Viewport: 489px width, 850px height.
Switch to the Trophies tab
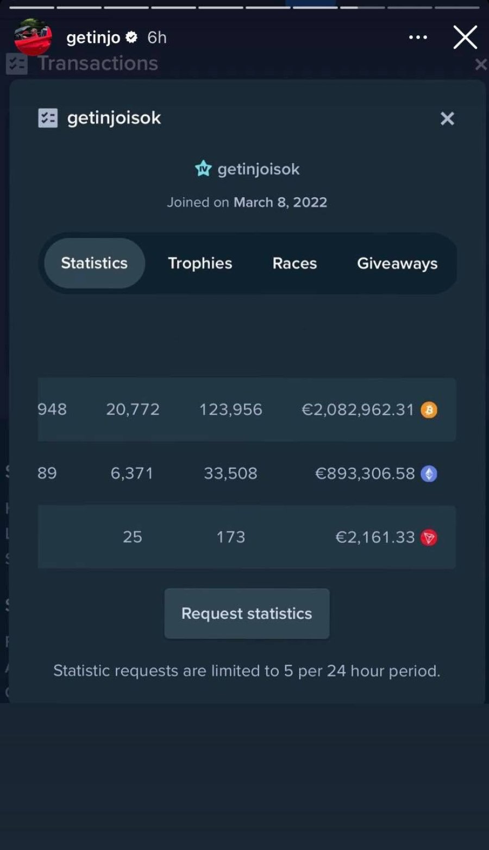pyautogui.click(x=200, y=263)
